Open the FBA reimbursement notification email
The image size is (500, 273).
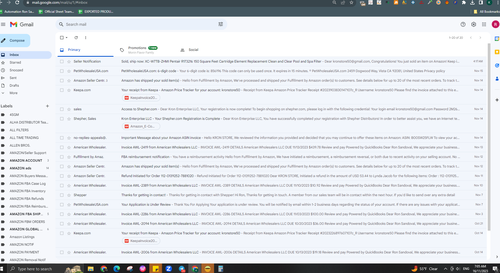click(x=271, y=157)
